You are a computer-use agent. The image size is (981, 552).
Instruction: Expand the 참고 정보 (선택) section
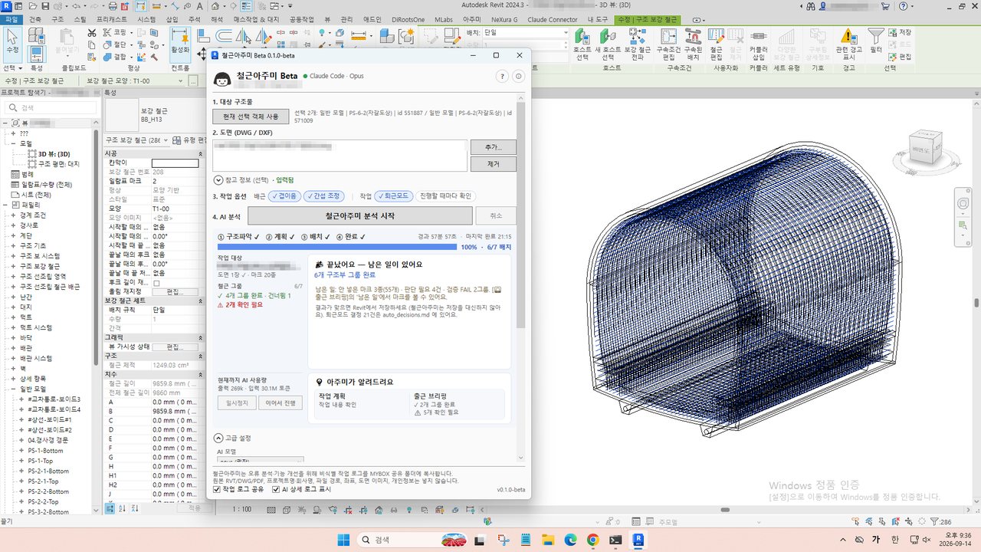click(218, 179)
